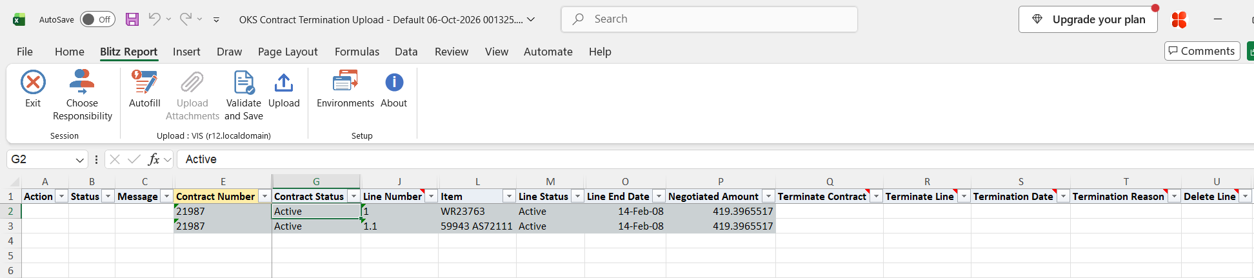Toggle AutoSave off switch

pos(97,19)
